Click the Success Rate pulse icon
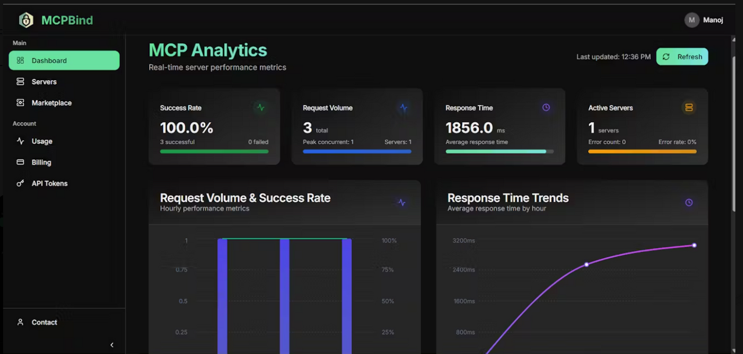The width and height of the screenshot is (743, 354). pyautogui.click(x=261, y=107)
